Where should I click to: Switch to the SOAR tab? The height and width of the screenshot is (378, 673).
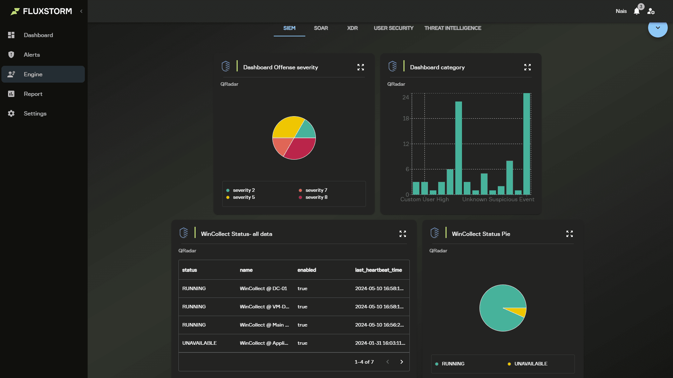click(321, 28)
